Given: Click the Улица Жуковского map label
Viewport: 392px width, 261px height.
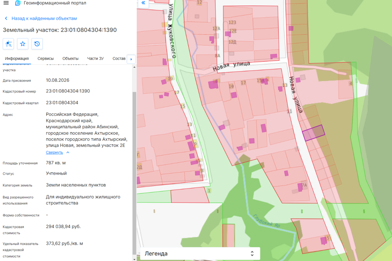Looking at the screenshot, I should click(x=172, y=31).
